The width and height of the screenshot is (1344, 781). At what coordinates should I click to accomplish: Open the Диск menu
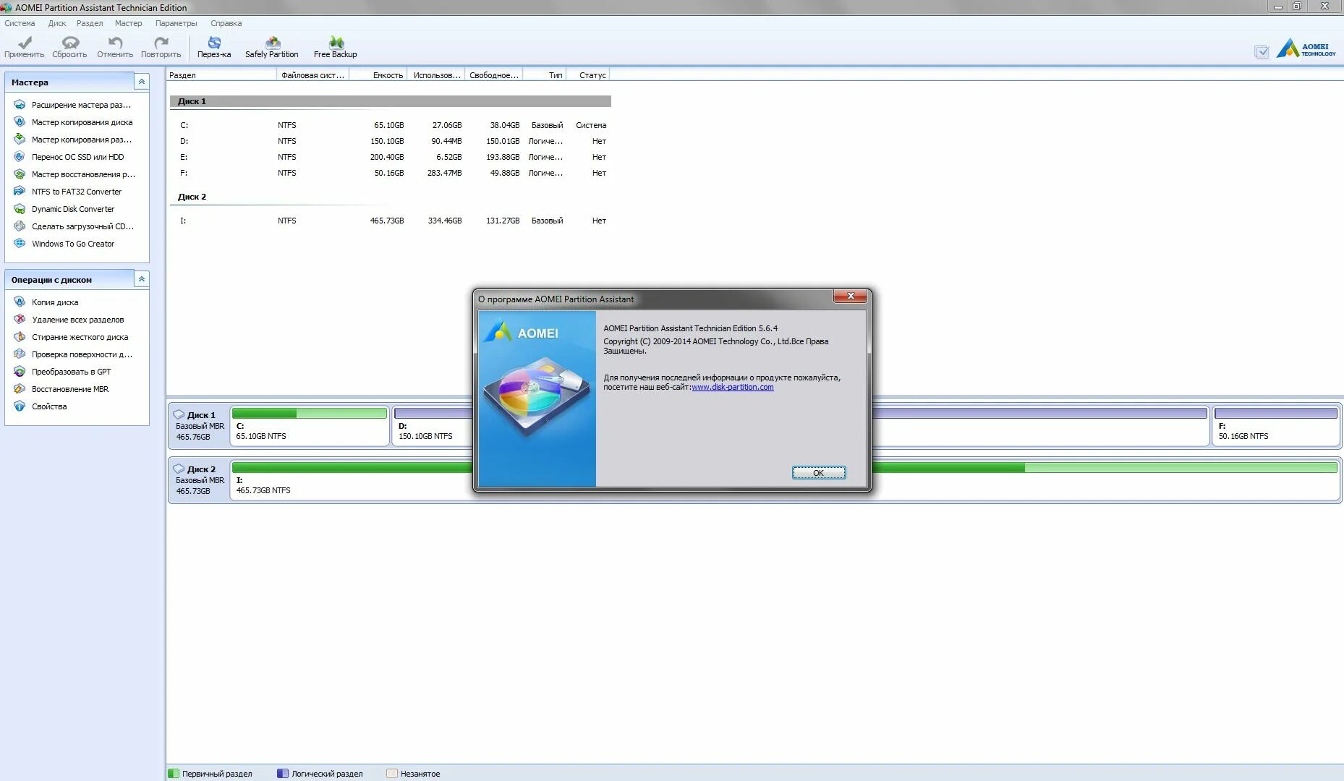click(57, 23)
